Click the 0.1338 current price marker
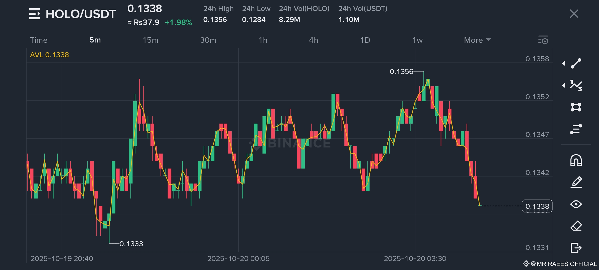Viewport: 599px width, 270px height. 537,206
